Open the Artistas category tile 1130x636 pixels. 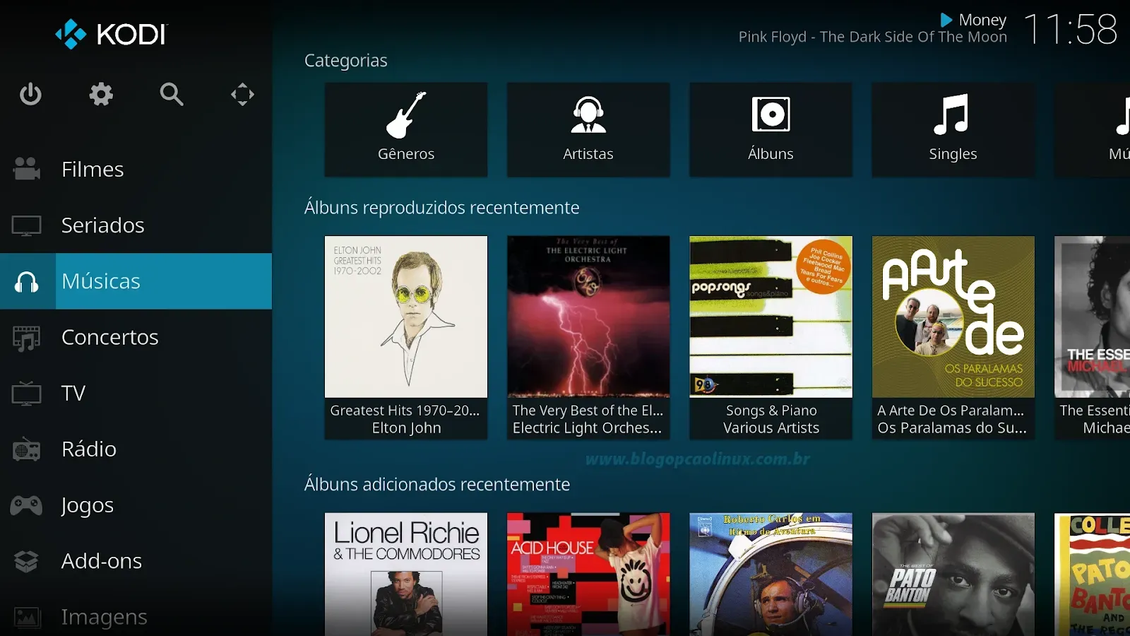point(588,129)
